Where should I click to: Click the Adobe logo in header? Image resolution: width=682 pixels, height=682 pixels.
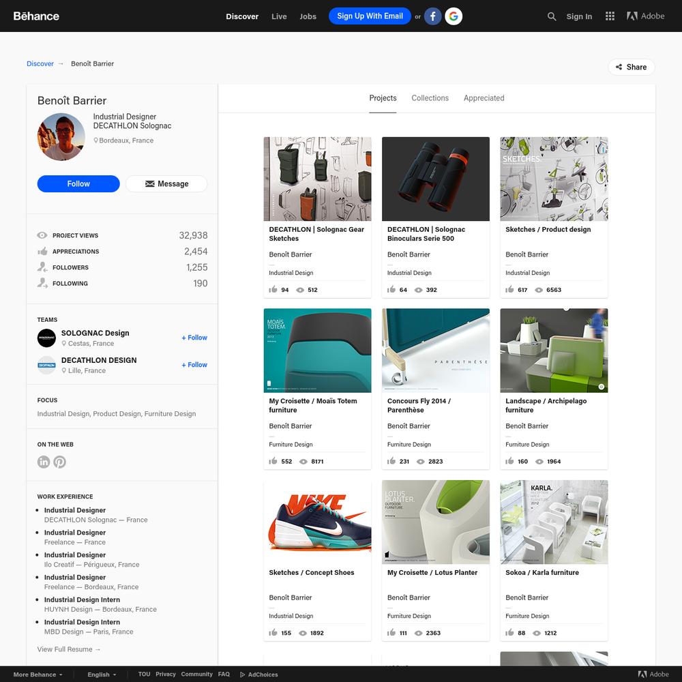click(645, 16)
